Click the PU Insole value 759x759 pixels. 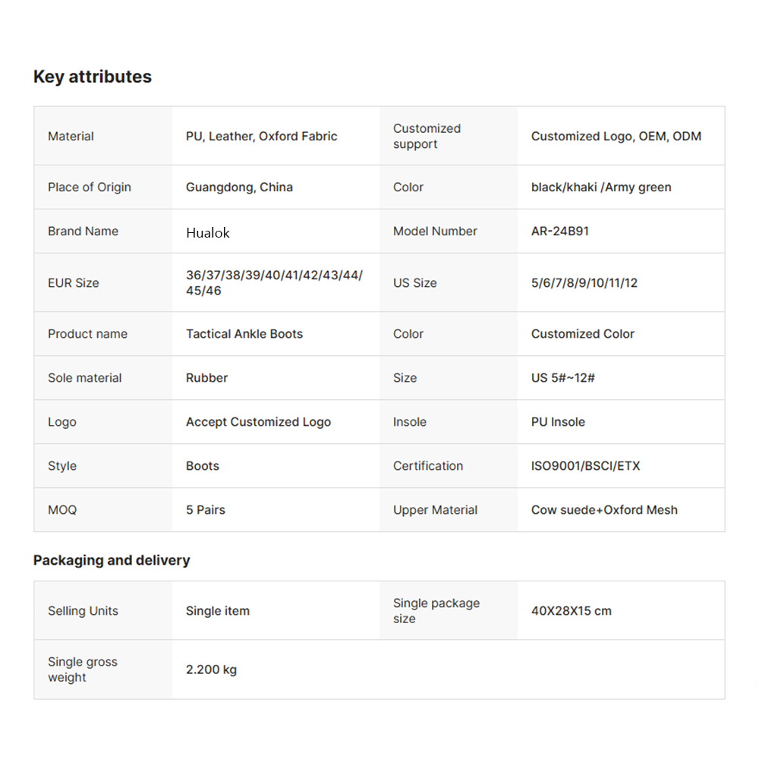pyautogui.click(x=558, y=422)
